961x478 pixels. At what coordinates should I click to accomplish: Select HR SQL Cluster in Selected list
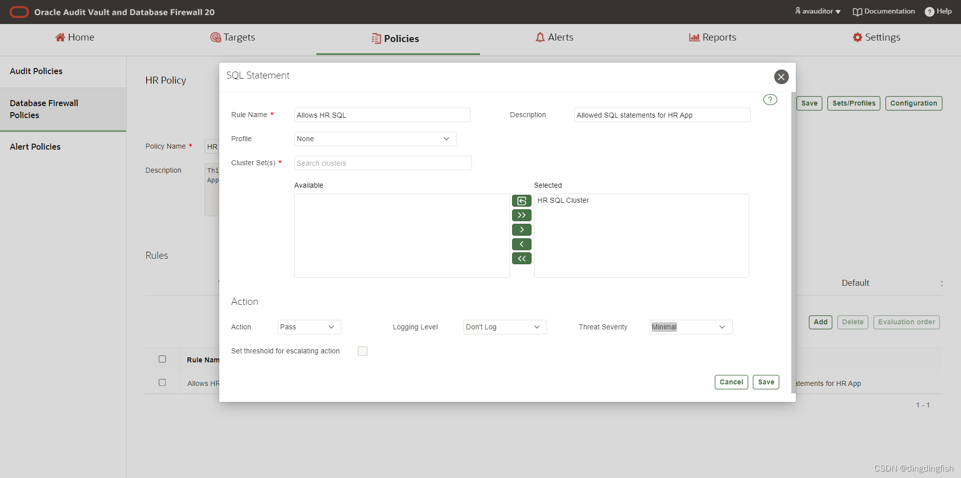[563, 200]
